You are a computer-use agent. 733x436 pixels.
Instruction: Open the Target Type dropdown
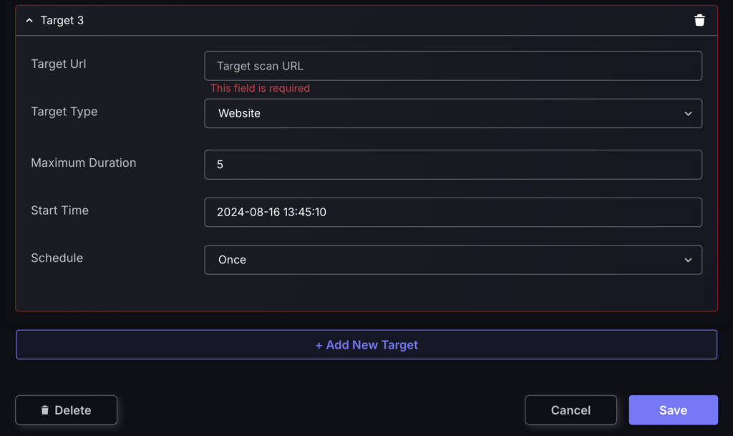click(x=453, y=113)
